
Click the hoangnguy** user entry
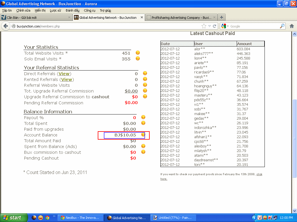205,86
